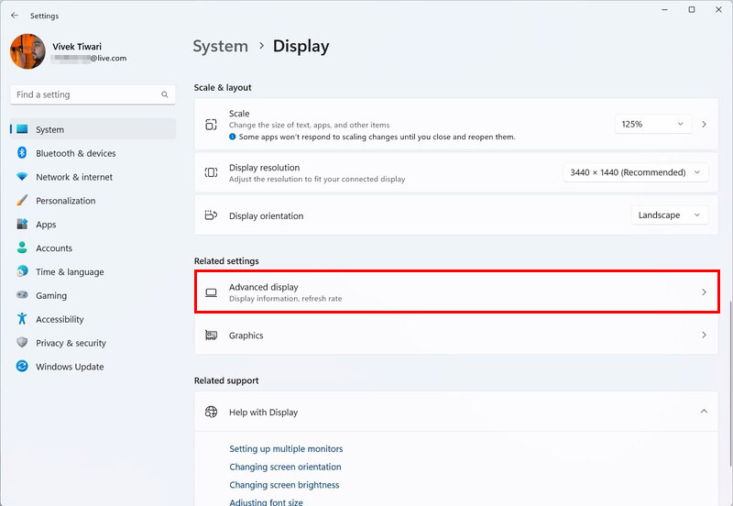Click the Accessibility figure icon
The image size is (733, 506).
pyautogui.click(x=22, y=318)
